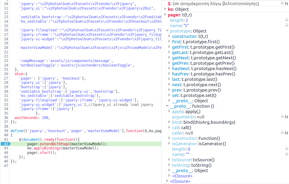Collapse the prototype: Object node
Image resolution: width=289 pixels, height=184 pixels.
(x=167, y=31)
